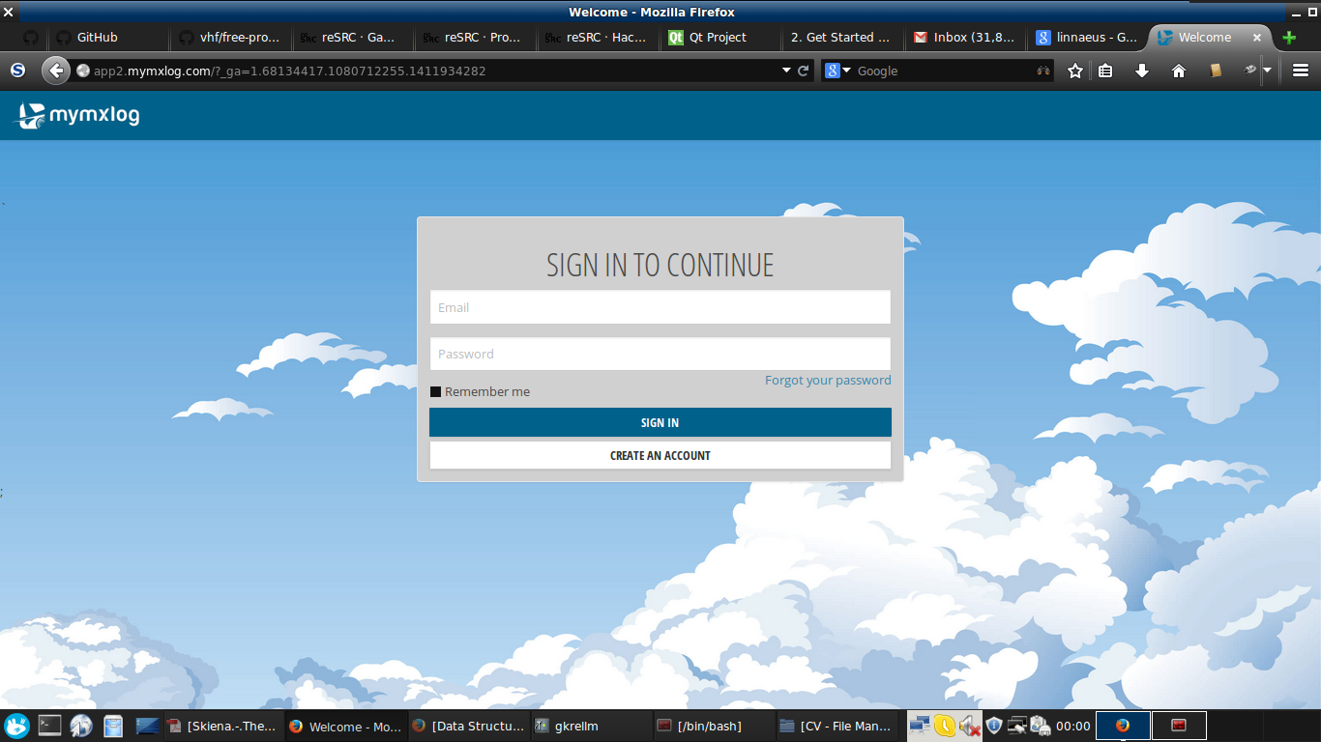
Task: Open the Firefox hamburger menu
Action: coord(1300,71)
